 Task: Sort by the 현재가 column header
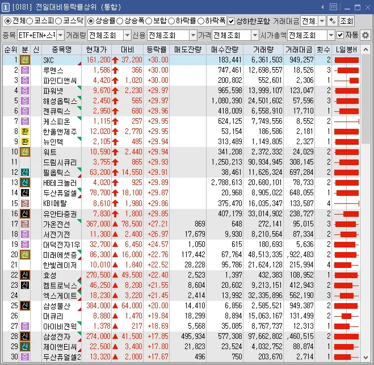[96, 49]
